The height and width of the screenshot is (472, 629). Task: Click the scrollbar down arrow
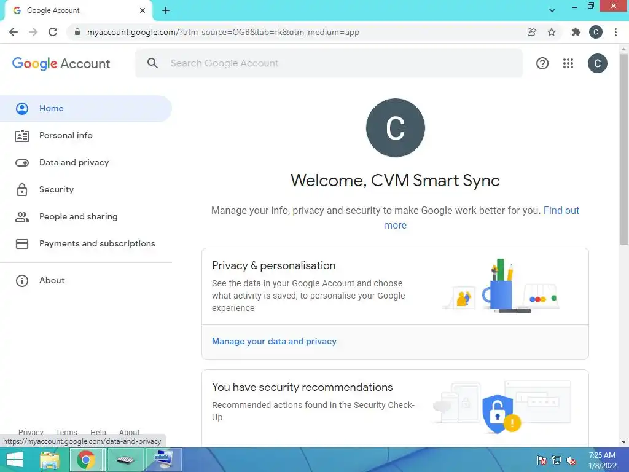click(623, 442)
